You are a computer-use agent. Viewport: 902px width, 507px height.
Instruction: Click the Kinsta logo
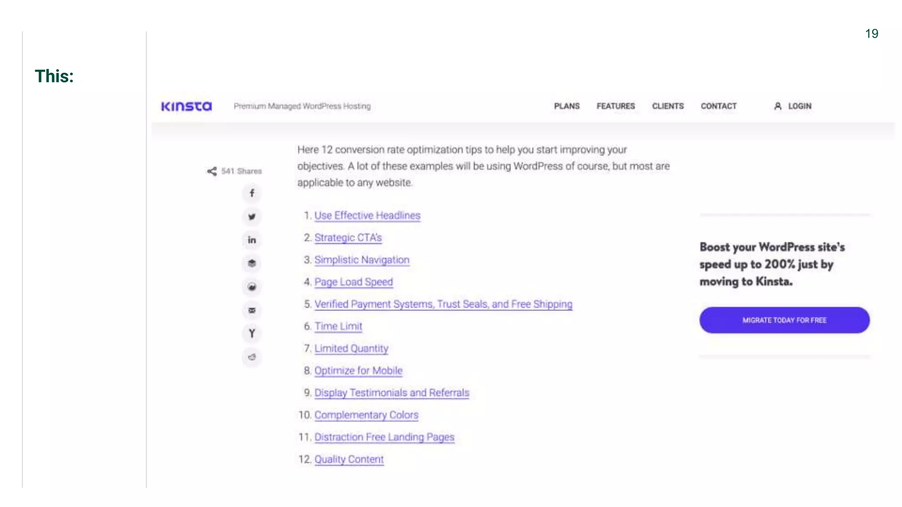pos(186,106)
